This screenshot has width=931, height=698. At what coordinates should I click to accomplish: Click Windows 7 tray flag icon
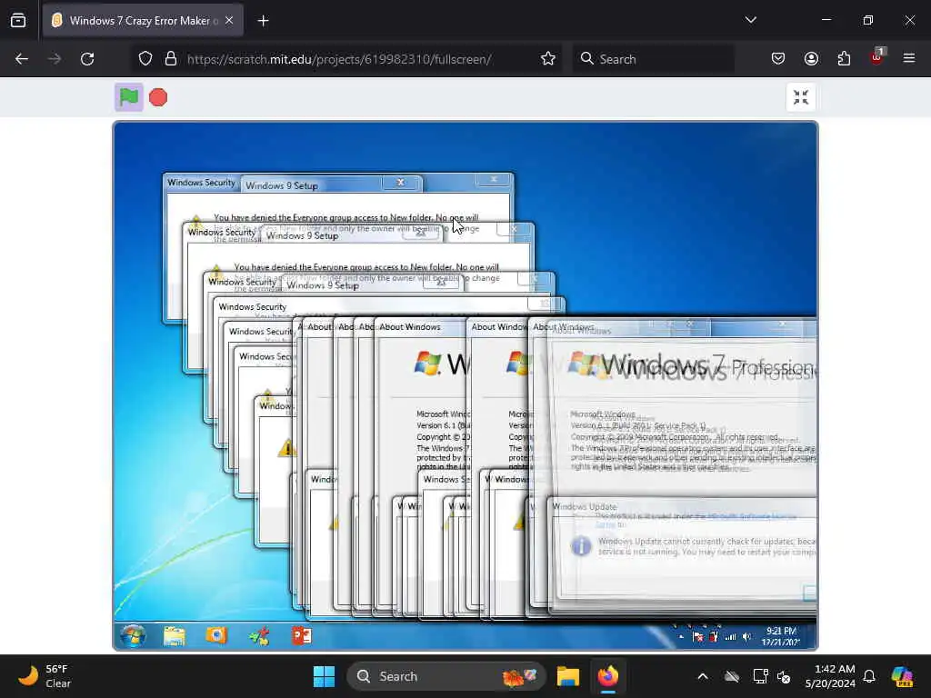point(699,637)
